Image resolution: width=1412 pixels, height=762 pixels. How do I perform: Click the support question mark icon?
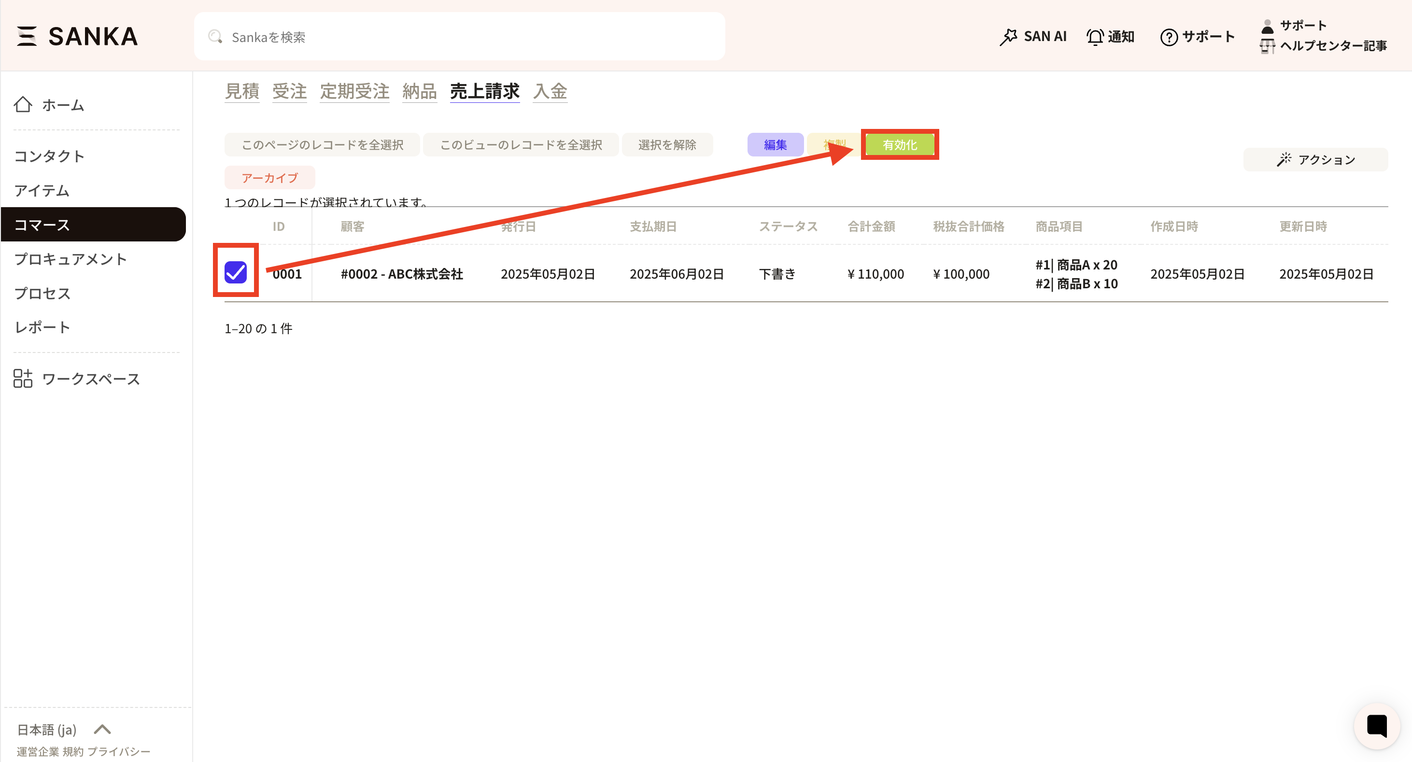coord(1168,37)
